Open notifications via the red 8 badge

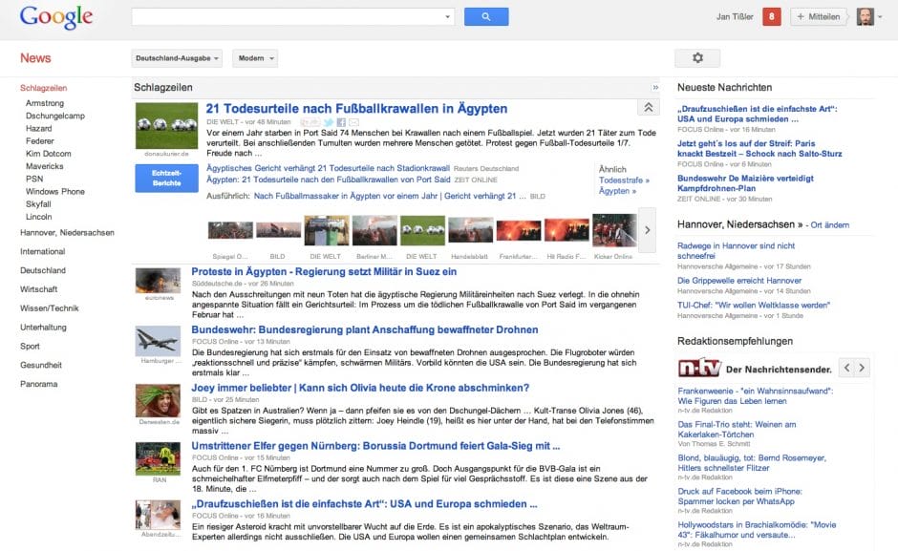(774, 16)
